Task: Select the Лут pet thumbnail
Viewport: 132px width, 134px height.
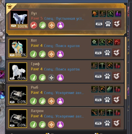Action: coord(19,19)
